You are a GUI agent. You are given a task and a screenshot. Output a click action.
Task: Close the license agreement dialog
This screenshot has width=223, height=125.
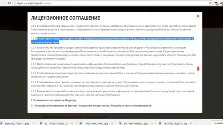pos(198,16)
